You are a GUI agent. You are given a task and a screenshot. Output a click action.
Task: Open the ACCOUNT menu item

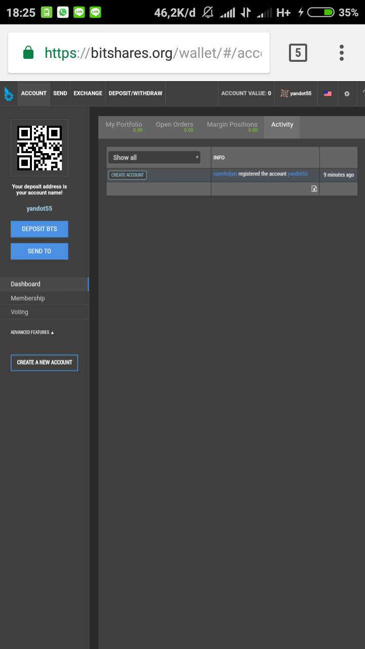click(x=34, y=93)
